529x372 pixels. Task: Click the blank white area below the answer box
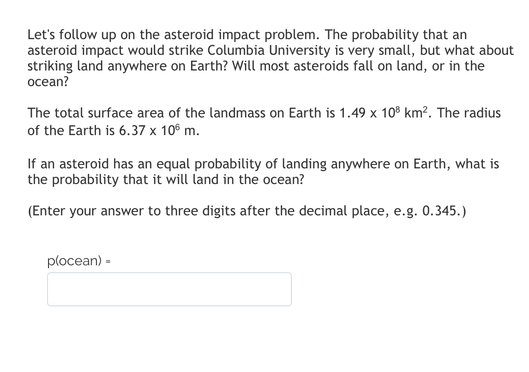click(169, 338)
